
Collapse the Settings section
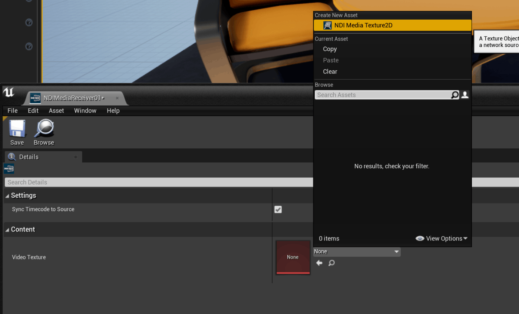pos(7,196)
